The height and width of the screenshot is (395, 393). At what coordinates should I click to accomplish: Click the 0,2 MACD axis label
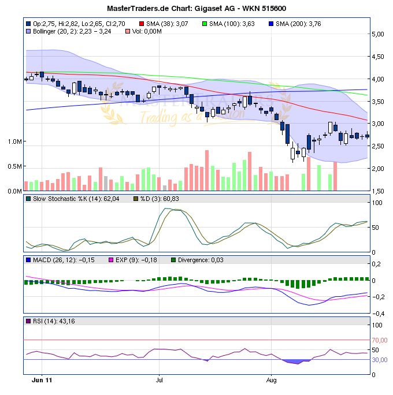point(376,264)
